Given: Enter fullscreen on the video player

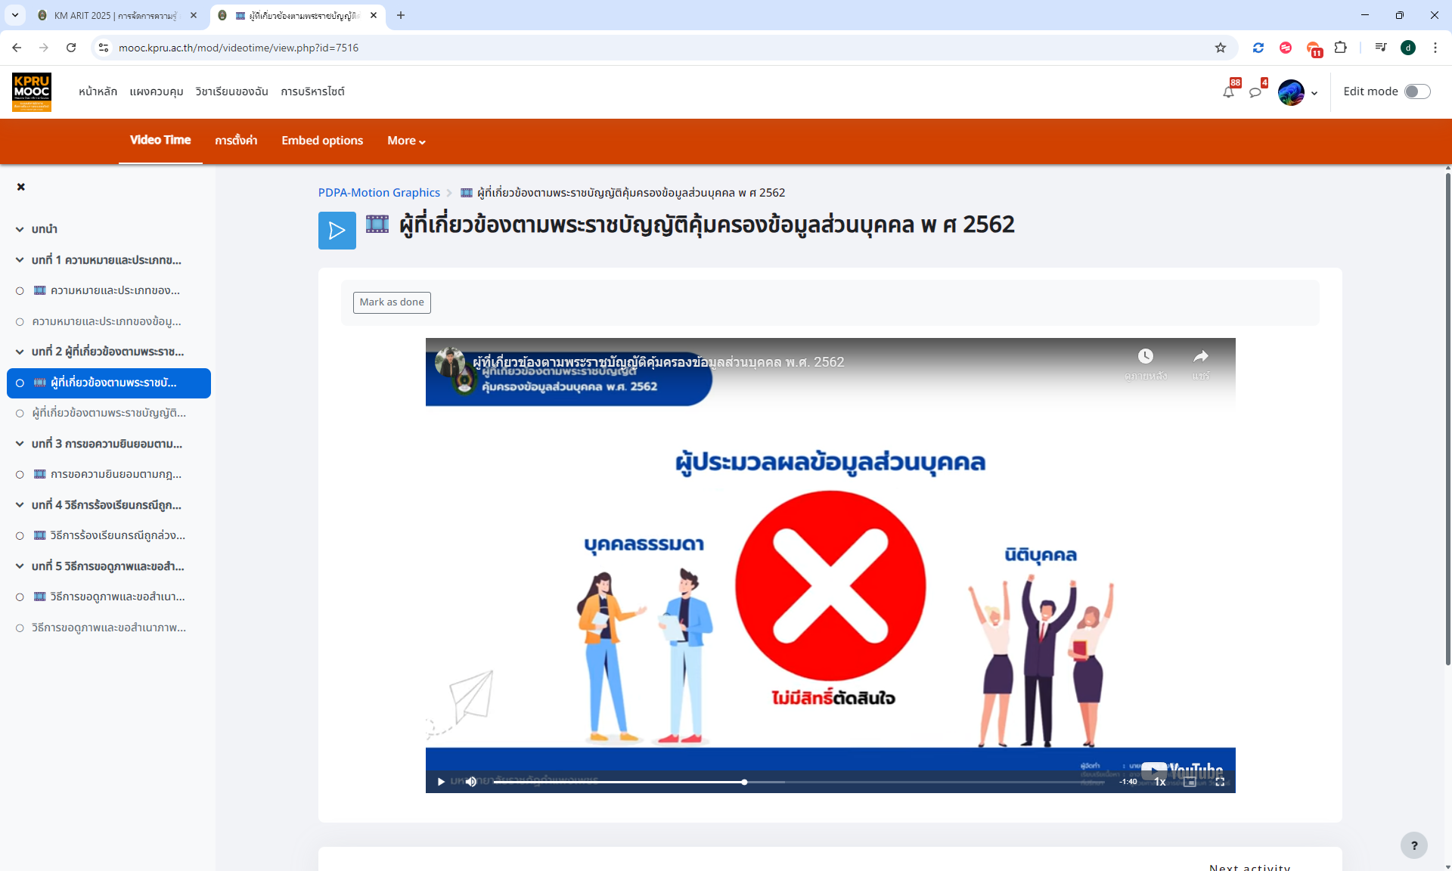Looking at the screenshot, I should tap(1220, 782).
